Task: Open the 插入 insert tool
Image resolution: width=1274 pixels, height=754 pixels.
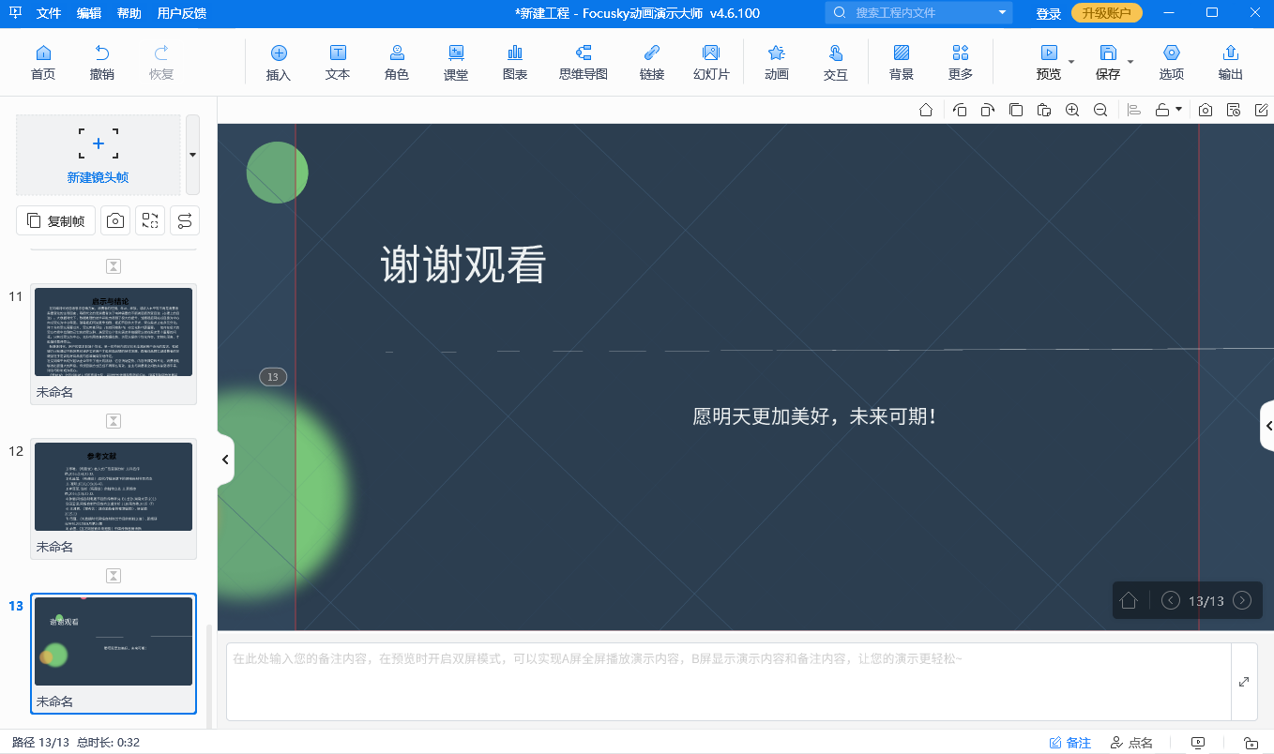Action: click(x=279, y=63)
